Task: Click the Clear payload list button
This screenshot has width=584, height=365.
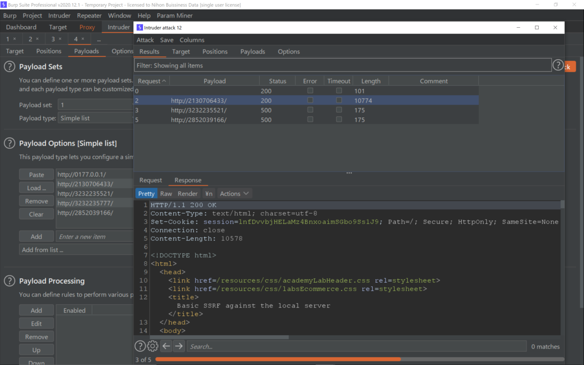Action: [x=36, y=214]
